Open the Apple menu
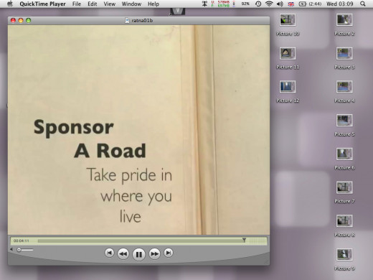This screenshot has height=280, width=373. (x=9, y=4)
